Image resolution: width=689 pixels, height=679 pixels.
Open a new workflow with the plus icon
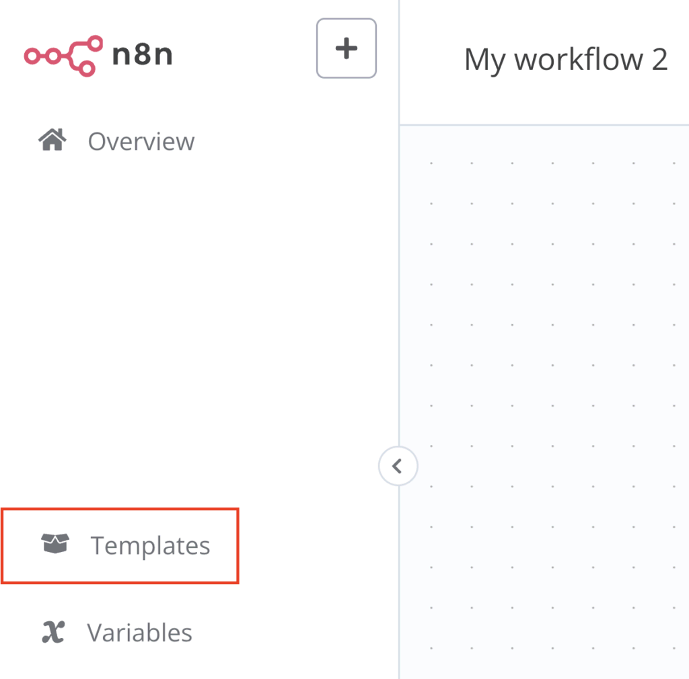[x=346, y=48]
